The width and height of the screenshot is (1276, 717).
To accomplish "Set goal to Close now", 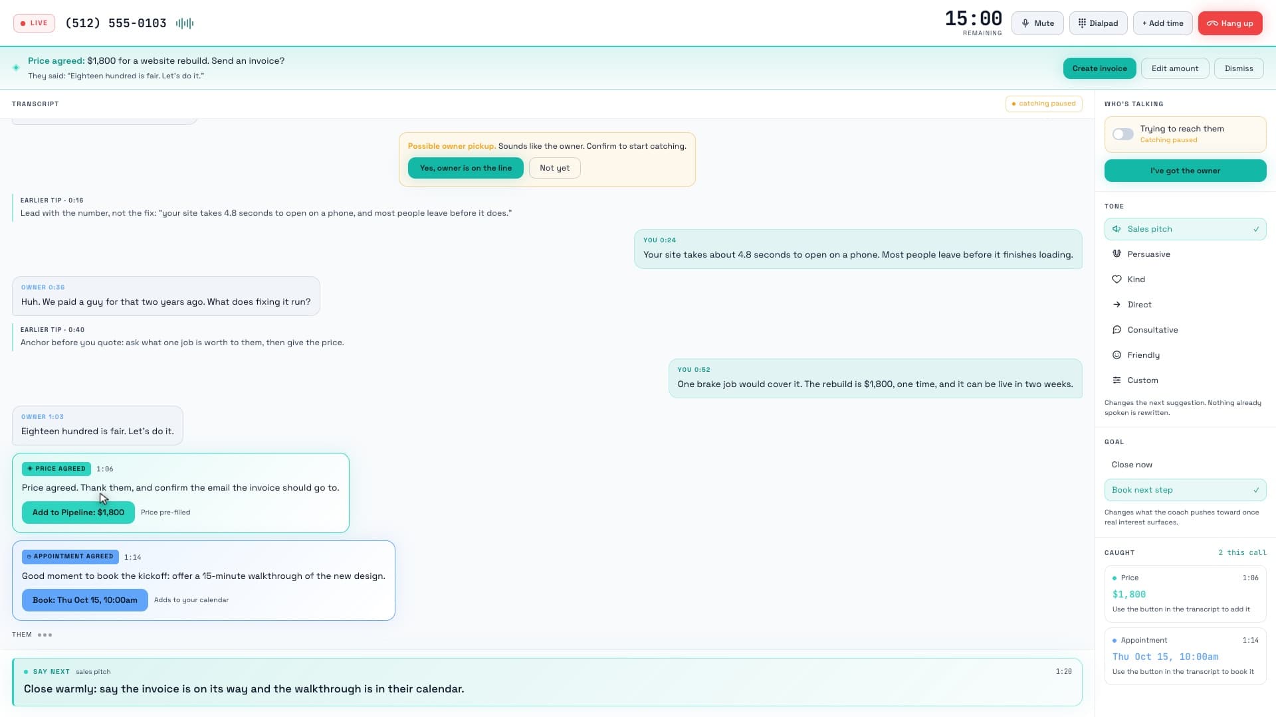I will 1185,465.
